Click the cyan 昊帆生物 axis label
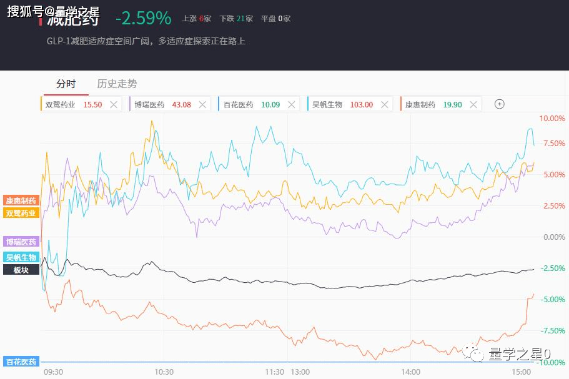569x379 pixels. 21,257
